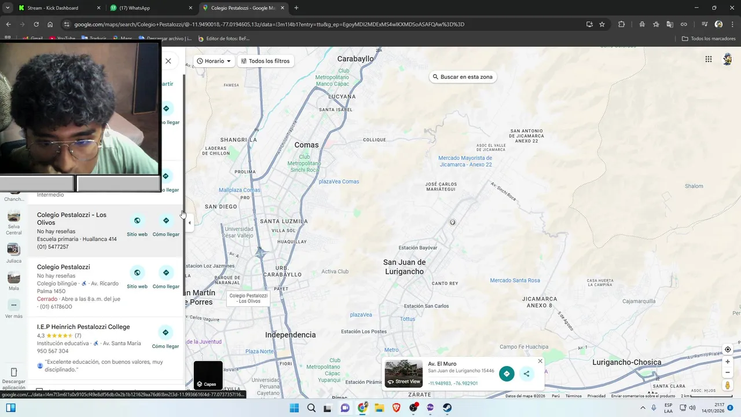The height and width of the screenshot is (417, 741).
Task: Collapse the side panel with the arrow
Action: tap(189, 223)
